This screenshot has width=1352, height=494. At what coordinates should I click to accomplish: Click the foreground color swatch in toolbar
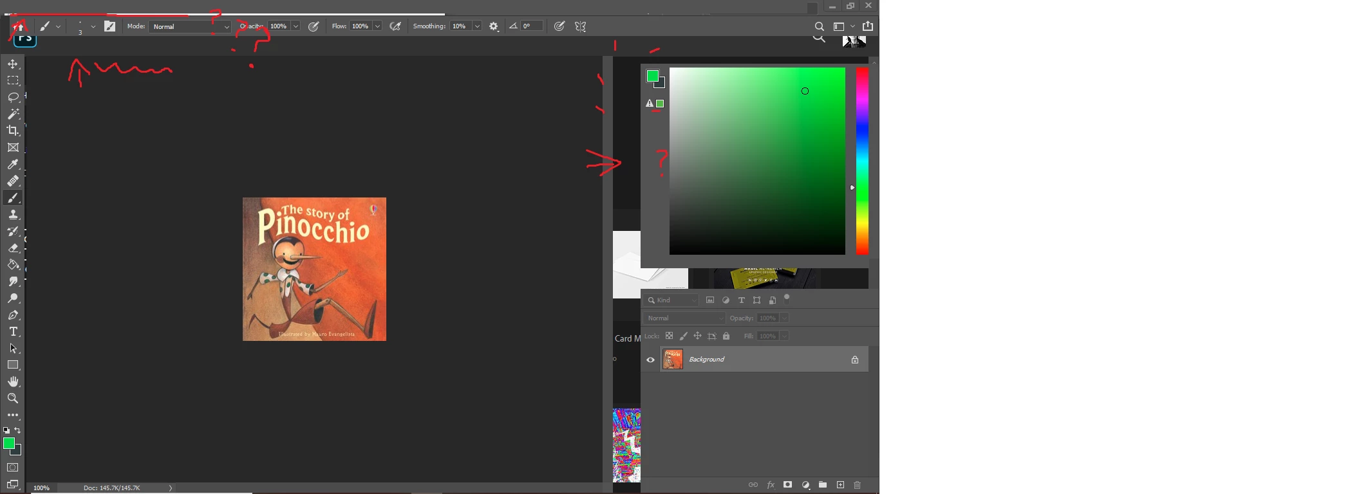[9, 444]
